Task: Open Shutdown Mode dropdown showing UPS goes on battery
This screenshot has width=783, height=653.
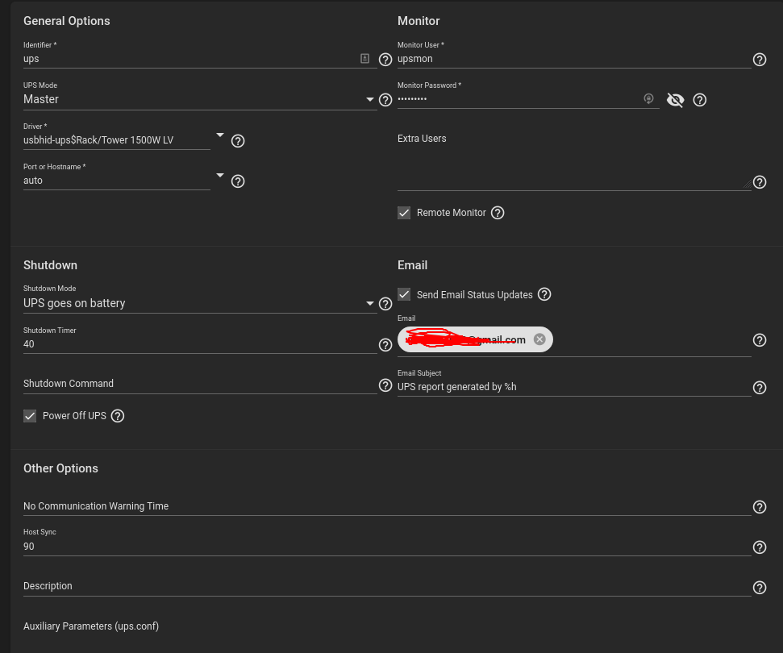Action: pos(200,303)
